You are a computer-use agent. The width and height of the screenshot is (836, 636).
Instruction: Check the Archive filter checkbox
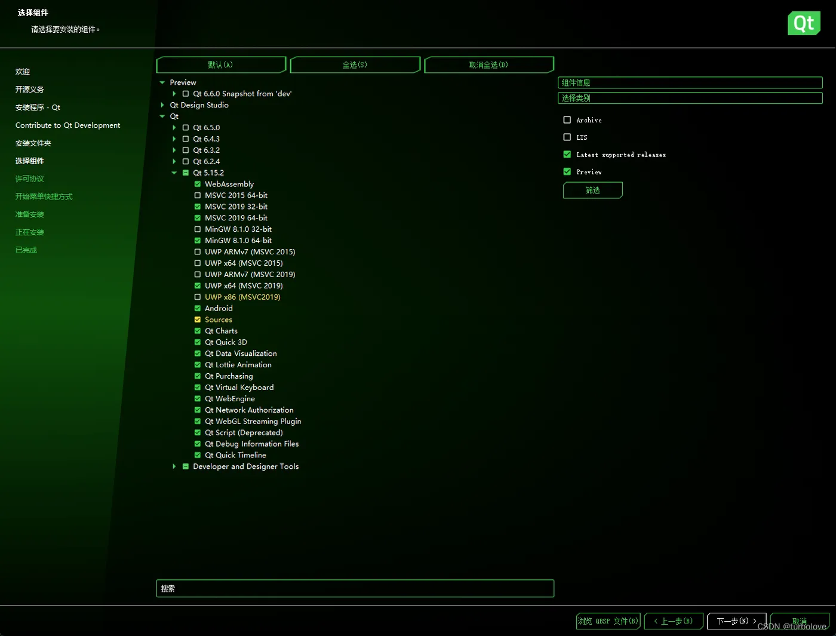pyautogui.click(x=567, y=120)
